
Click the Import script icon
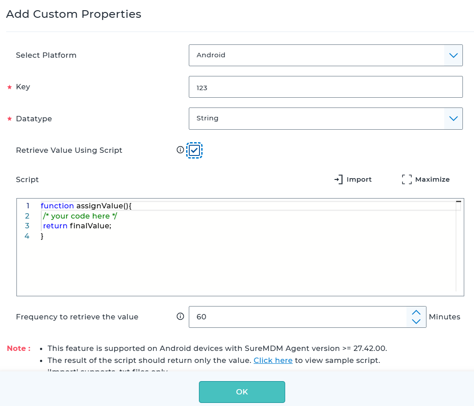pyautogui.click(x=339, y=179)
